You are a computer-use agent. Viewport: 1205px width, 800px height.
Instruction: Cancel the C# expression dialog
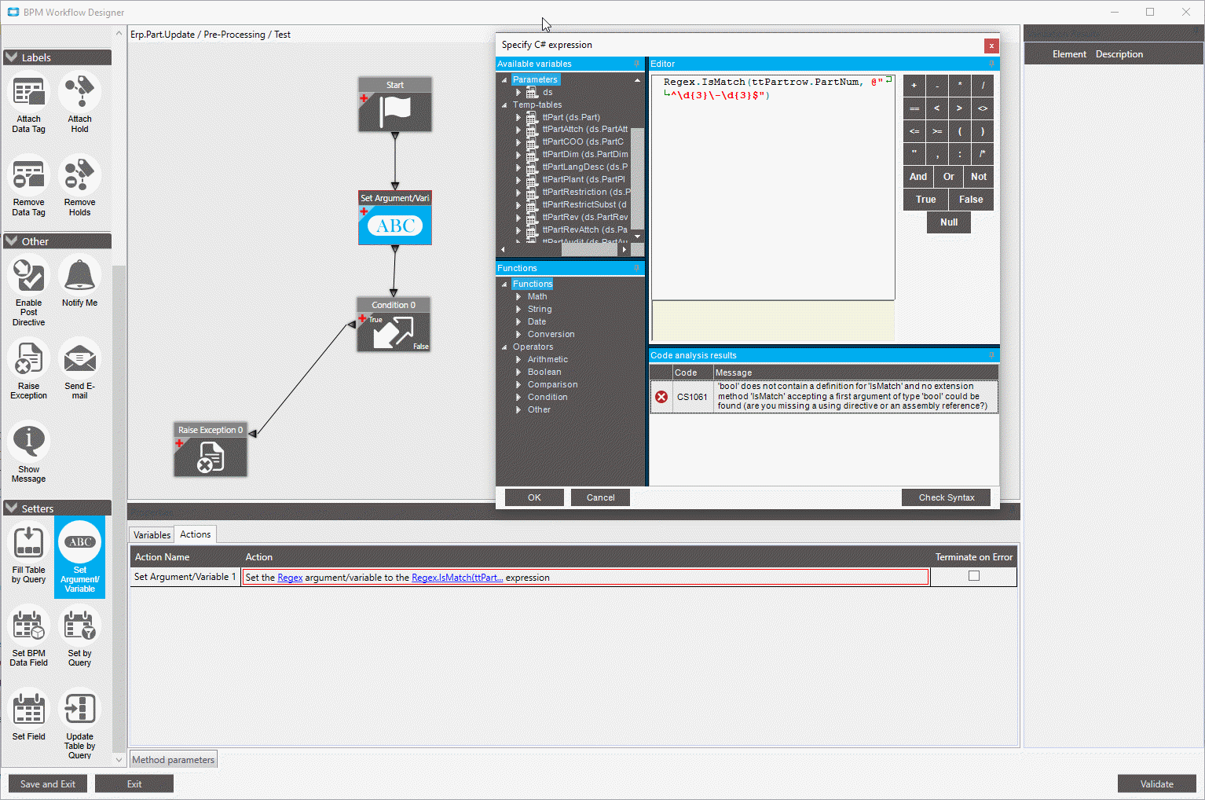[x=600, y=497]
